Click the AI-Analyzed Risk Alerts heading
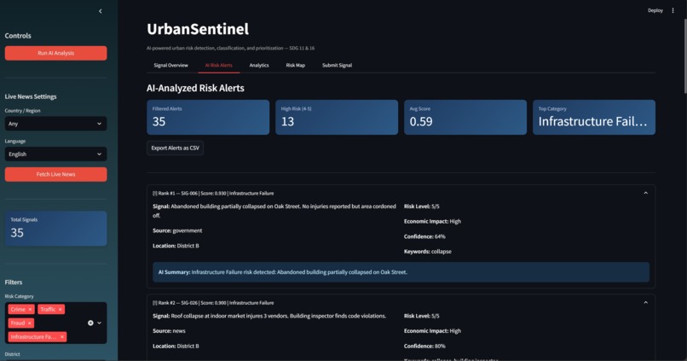This screenshot has width=687, height=361. (195, 88)
